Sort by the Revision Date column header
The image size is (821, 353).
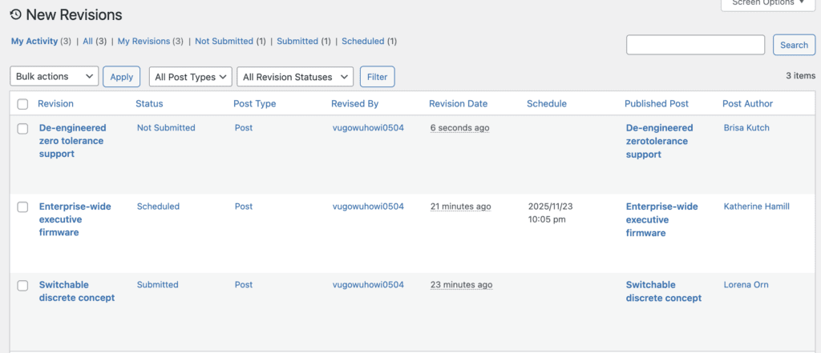[x=458, y=103]
